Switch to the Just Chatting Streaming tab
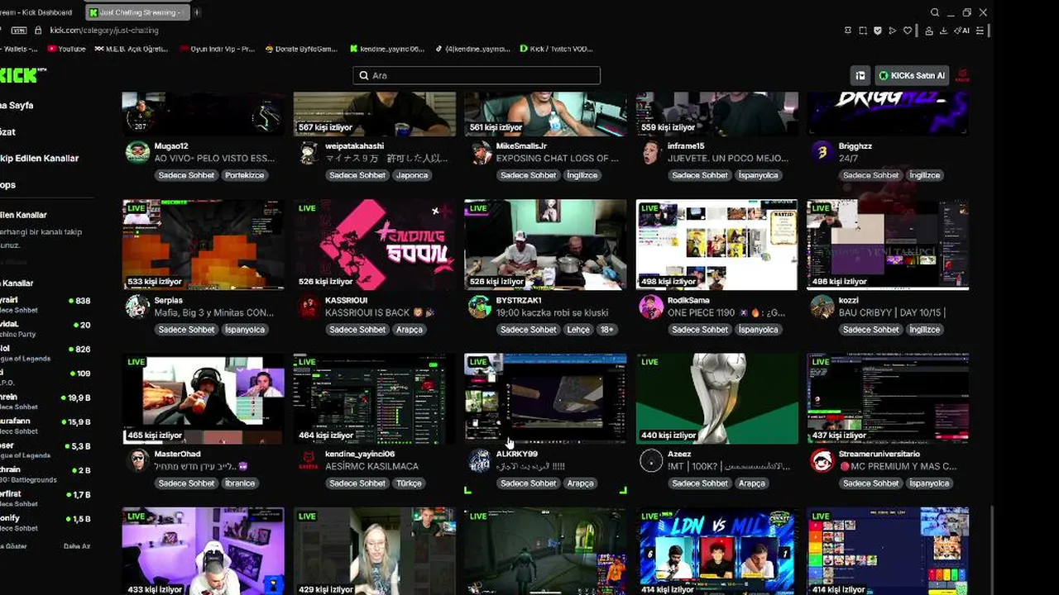 pyautogui.click(x=137, y=12)
